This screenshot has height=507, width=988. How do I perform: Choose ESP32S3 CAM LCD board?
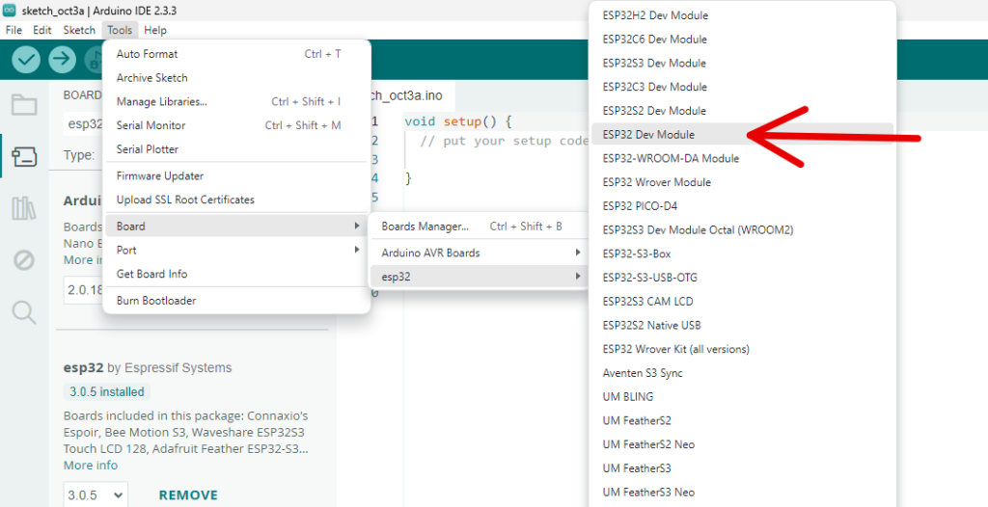742,302
